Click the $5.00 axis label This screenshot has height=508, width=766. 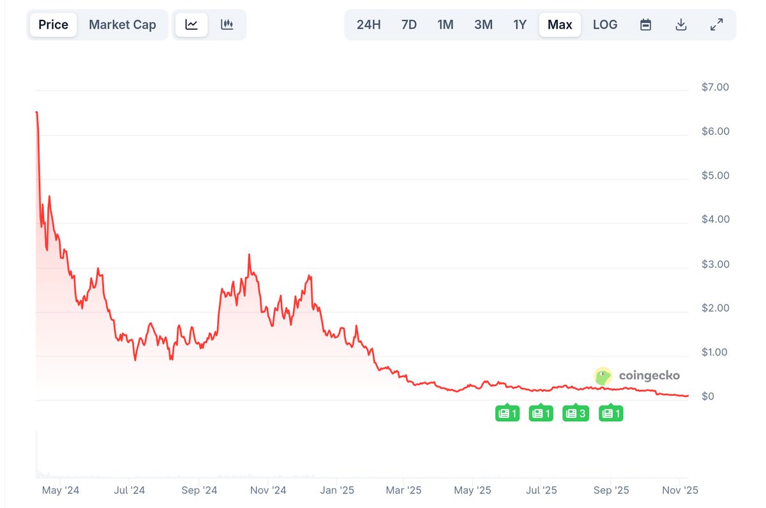click(715, 176)
